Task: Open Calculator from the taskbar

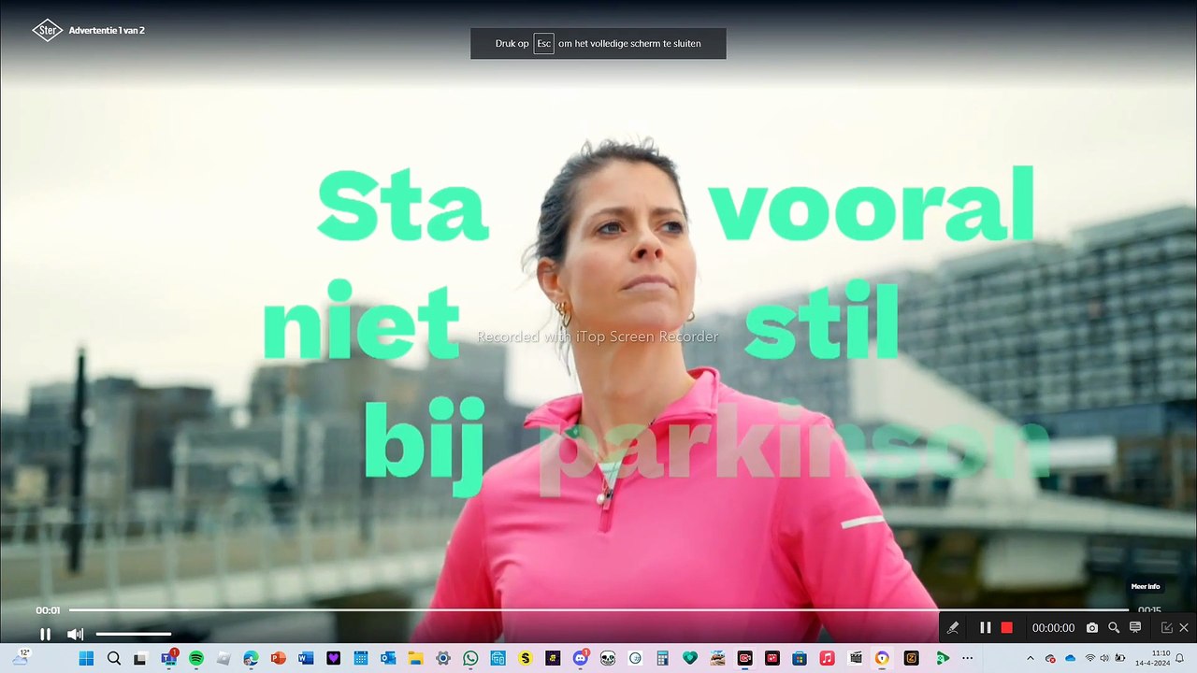Action: (662, 658)
